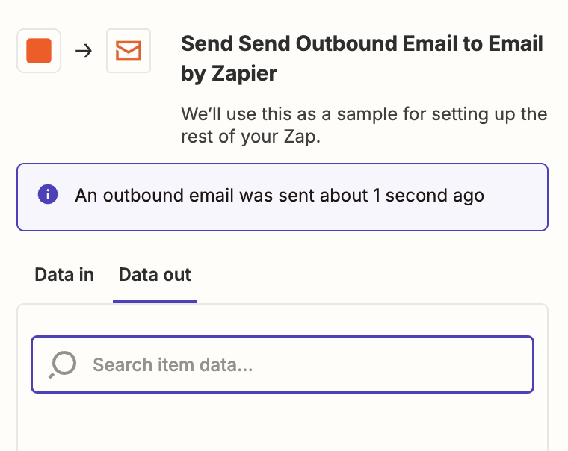The height and width of the screenshot is (451, 568).
Task: Click the purple info circle icon
Action: [48, 196]
